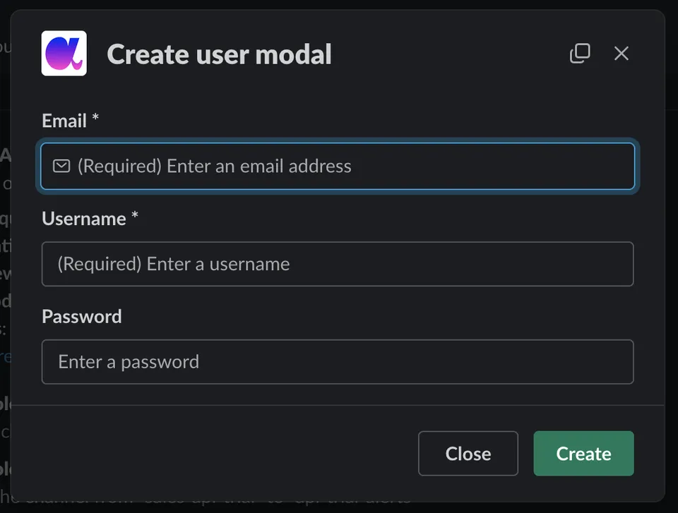Click the divider line above the footer buttons
This screenshot has width=678, height=513.
(x=338, y=405)
